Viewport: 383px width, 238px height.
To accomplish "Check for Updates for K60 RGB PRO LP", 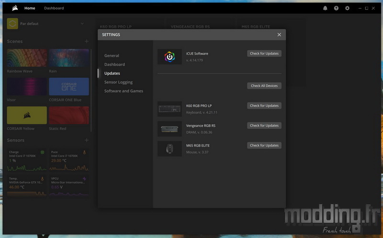I will pyautogui.click(x=264, y=106).
